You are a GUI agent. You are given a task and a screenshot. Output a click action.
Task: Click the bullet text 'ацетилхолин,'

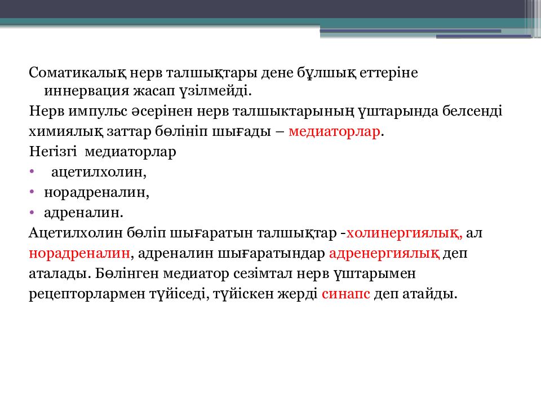[99, 172]
